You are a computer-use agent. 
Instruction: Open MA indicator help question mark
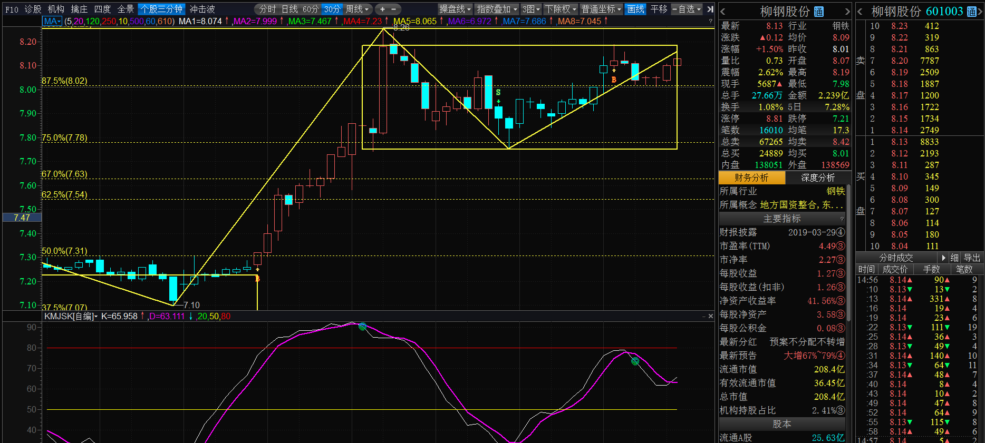(710, 21)
